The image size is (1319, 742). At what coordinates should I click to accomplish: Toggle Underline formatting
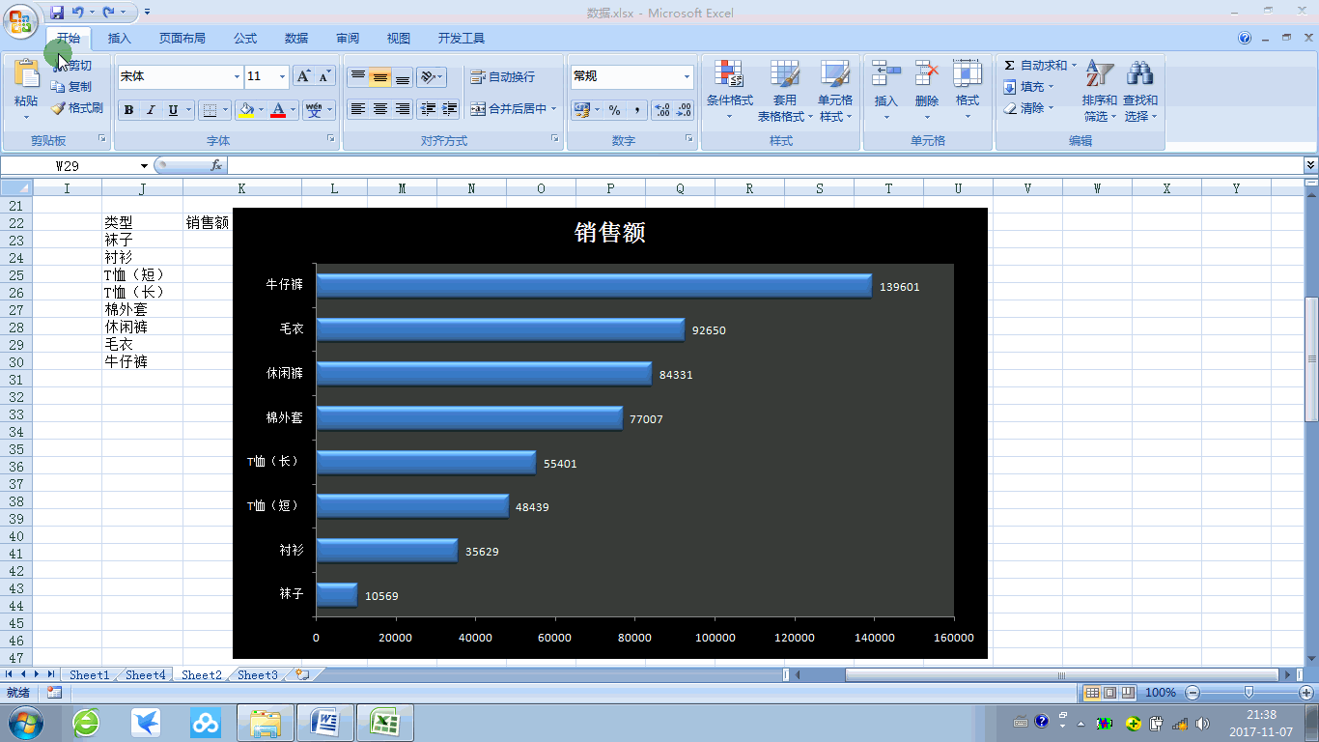173,110
